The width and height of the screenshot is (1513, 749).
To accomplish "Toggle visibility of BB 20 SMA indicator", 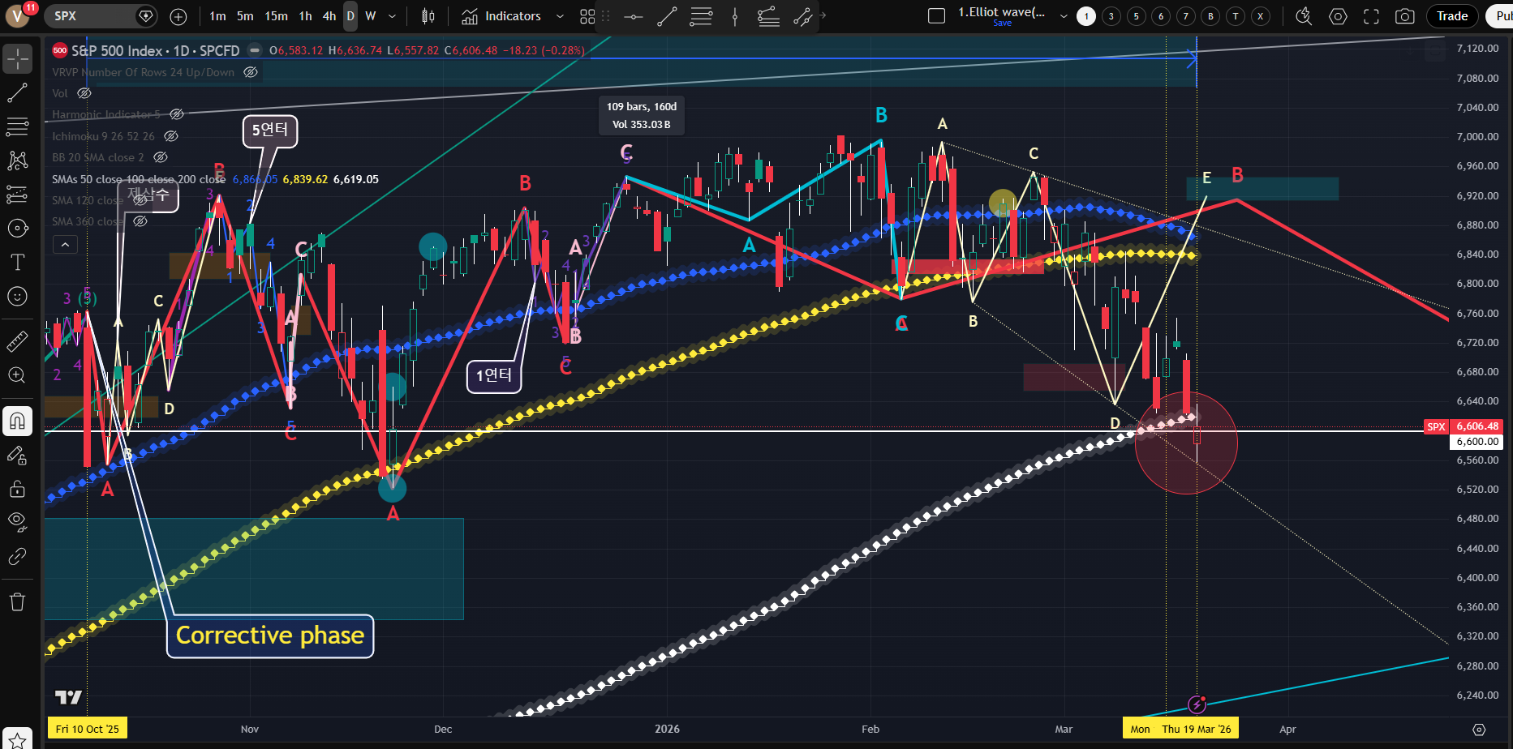I will (x=161, y=157).
